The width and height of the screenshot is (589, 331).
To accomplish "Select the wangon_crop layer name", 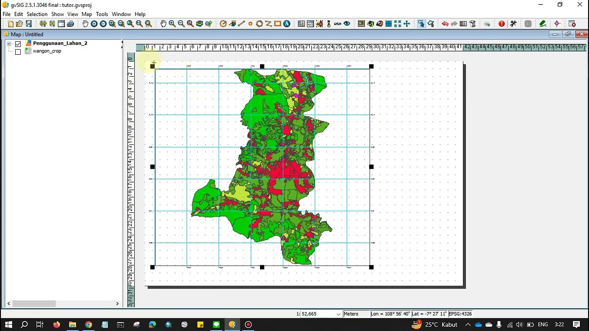I will point(47,51).
